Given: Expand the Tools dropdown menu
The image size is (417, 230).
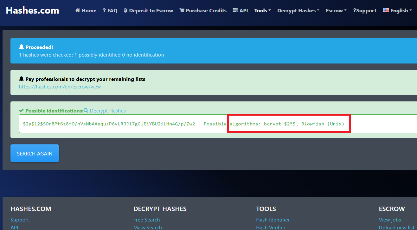Looking at the screenshot, I should coord(262,10).
